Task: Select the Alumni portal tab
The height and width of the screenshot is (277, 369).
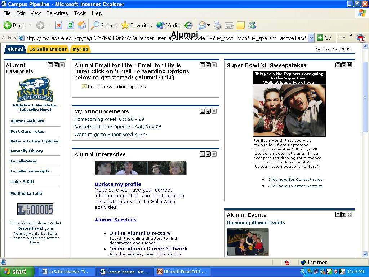Action: (15, 49)
